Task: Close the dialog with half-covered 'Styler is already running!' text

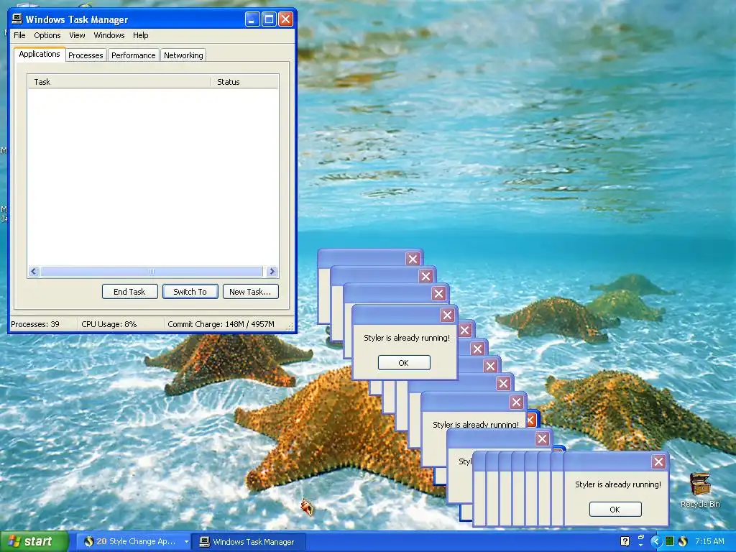Action: [516, 402]
